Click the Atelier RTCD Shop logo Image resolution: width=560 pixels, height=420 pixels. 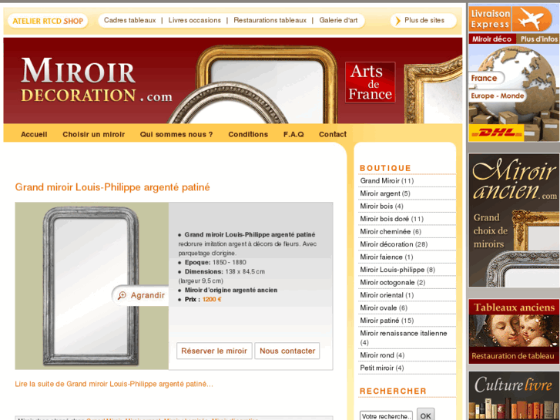tap(48, 21)
